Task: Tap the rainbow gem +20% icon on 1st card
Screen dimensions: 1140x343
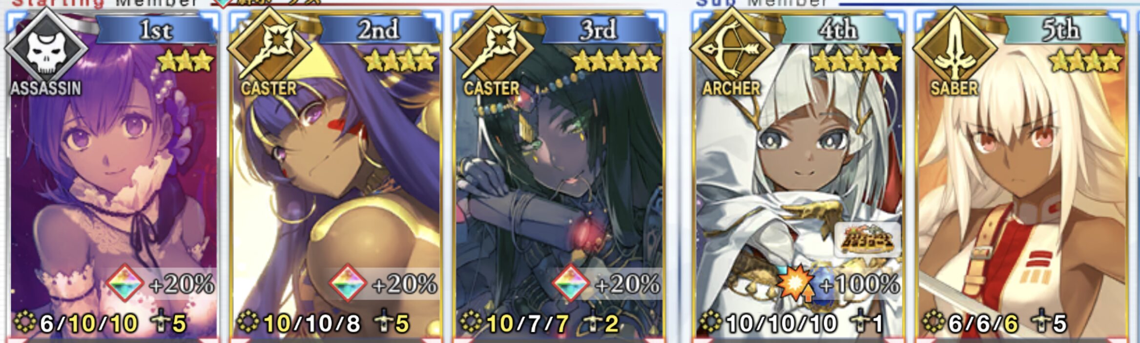Action: point(125,283)
